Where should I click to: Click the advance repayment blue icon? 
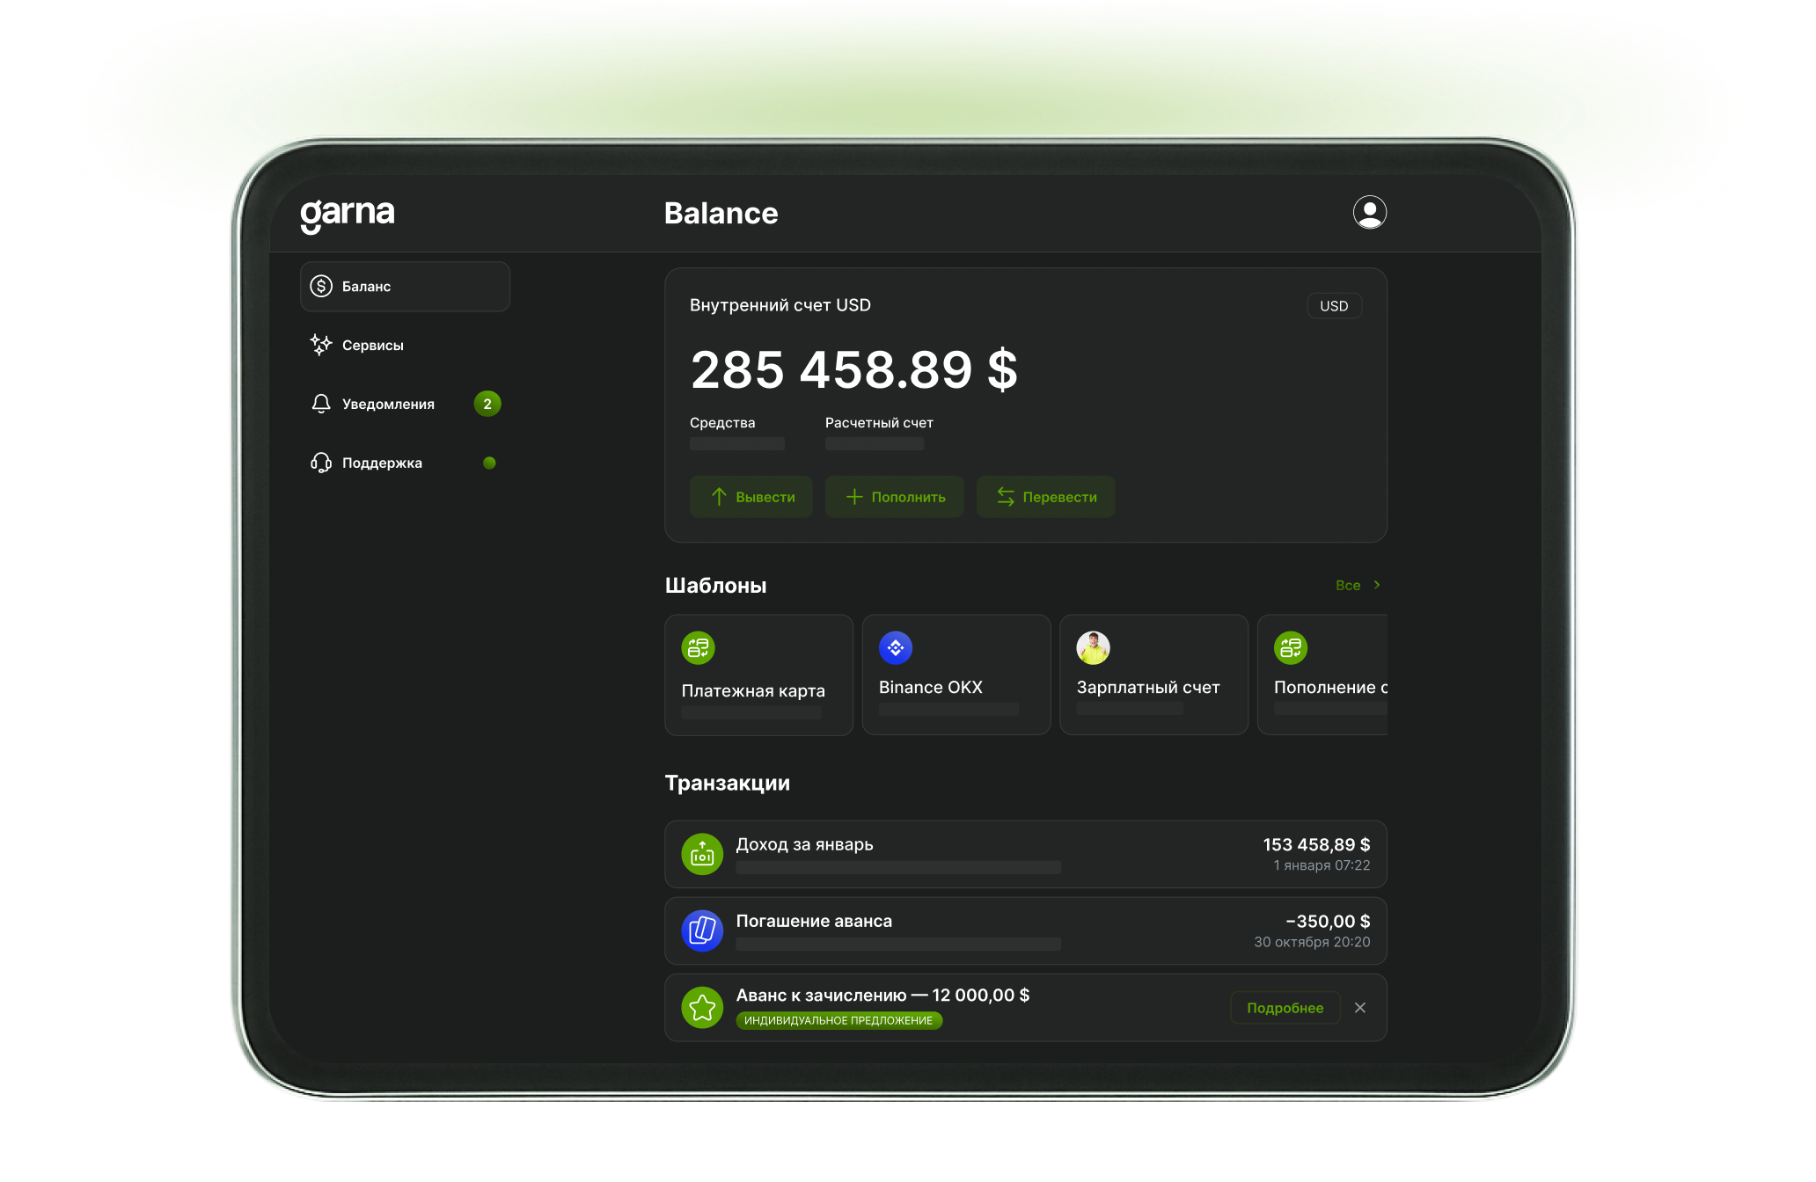pos(702,930)
